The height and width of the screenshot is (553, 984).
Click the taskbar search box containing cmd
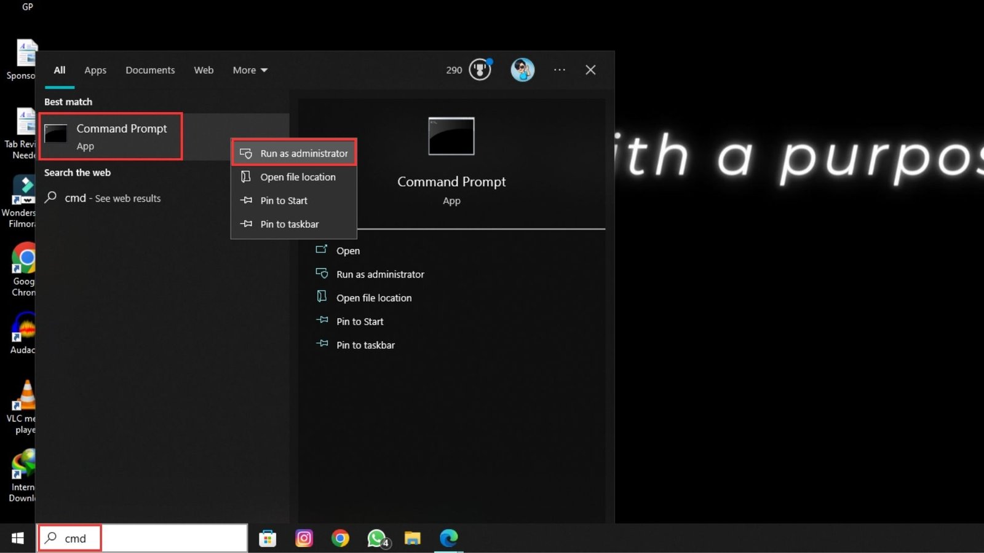click(143, 538)
